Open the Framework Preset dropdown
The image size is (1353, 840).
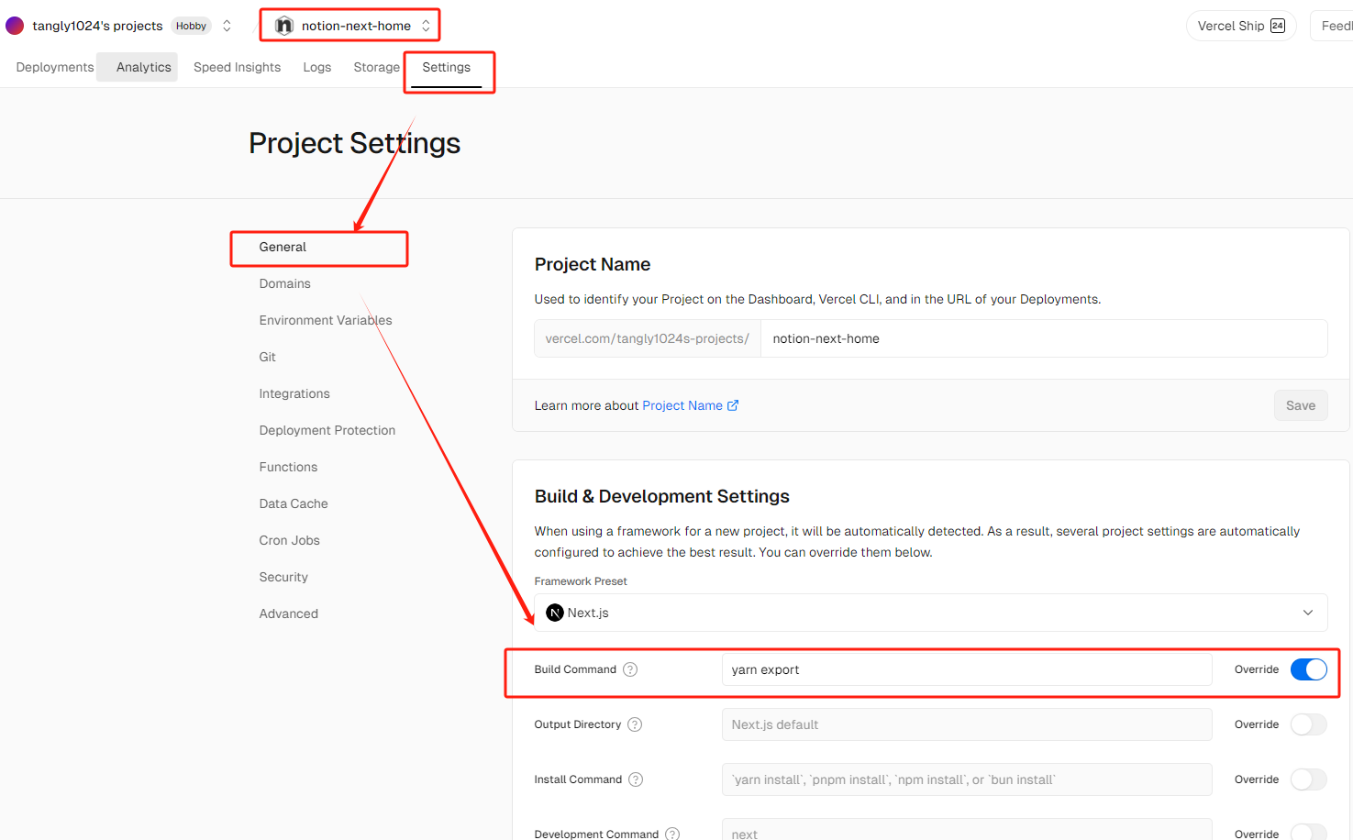(x=931, y=613)
